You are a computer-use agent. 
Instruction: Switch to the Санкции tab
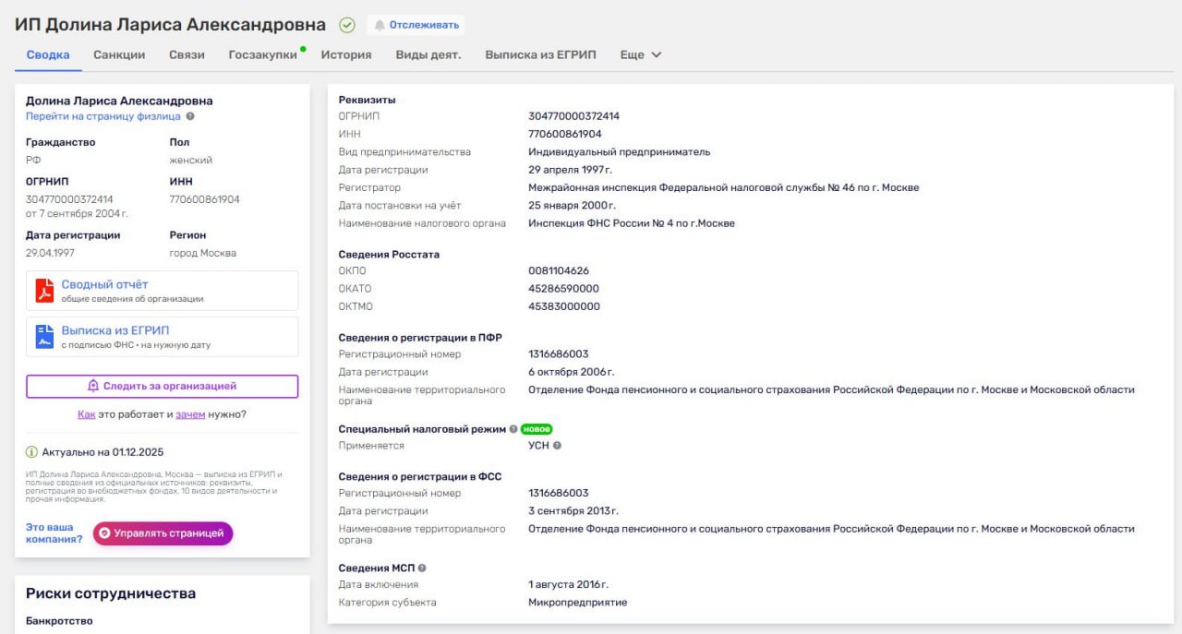[118, 54]
